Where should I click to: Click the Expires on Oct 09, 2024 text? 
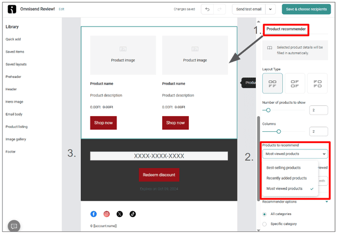pyautogui.click(x=159, y=189)
